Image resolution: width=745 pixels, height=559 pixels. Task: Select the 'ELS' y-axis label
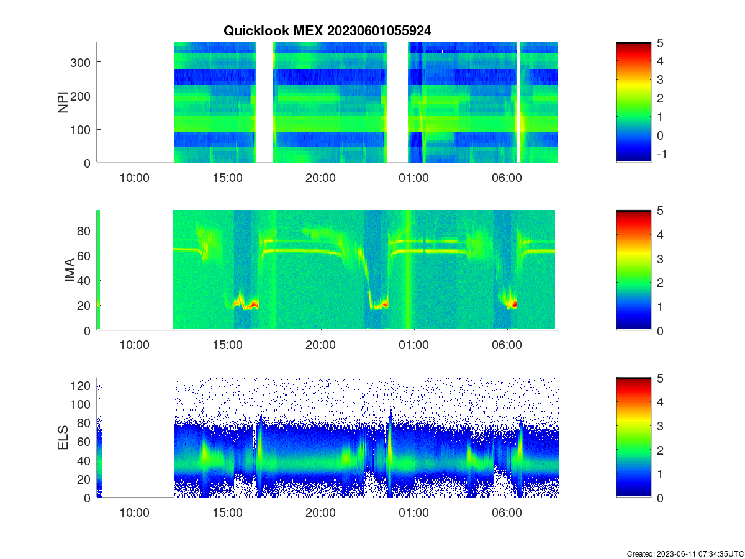pos(63,438)
